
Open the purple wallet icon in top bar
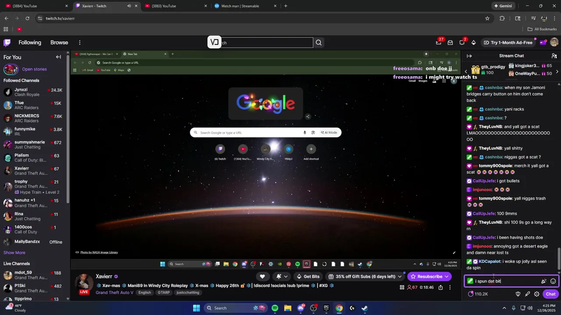[x=543, y=42]
